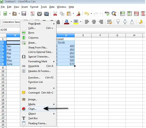Open the View menu
The image size is (146, 128).
16,7
